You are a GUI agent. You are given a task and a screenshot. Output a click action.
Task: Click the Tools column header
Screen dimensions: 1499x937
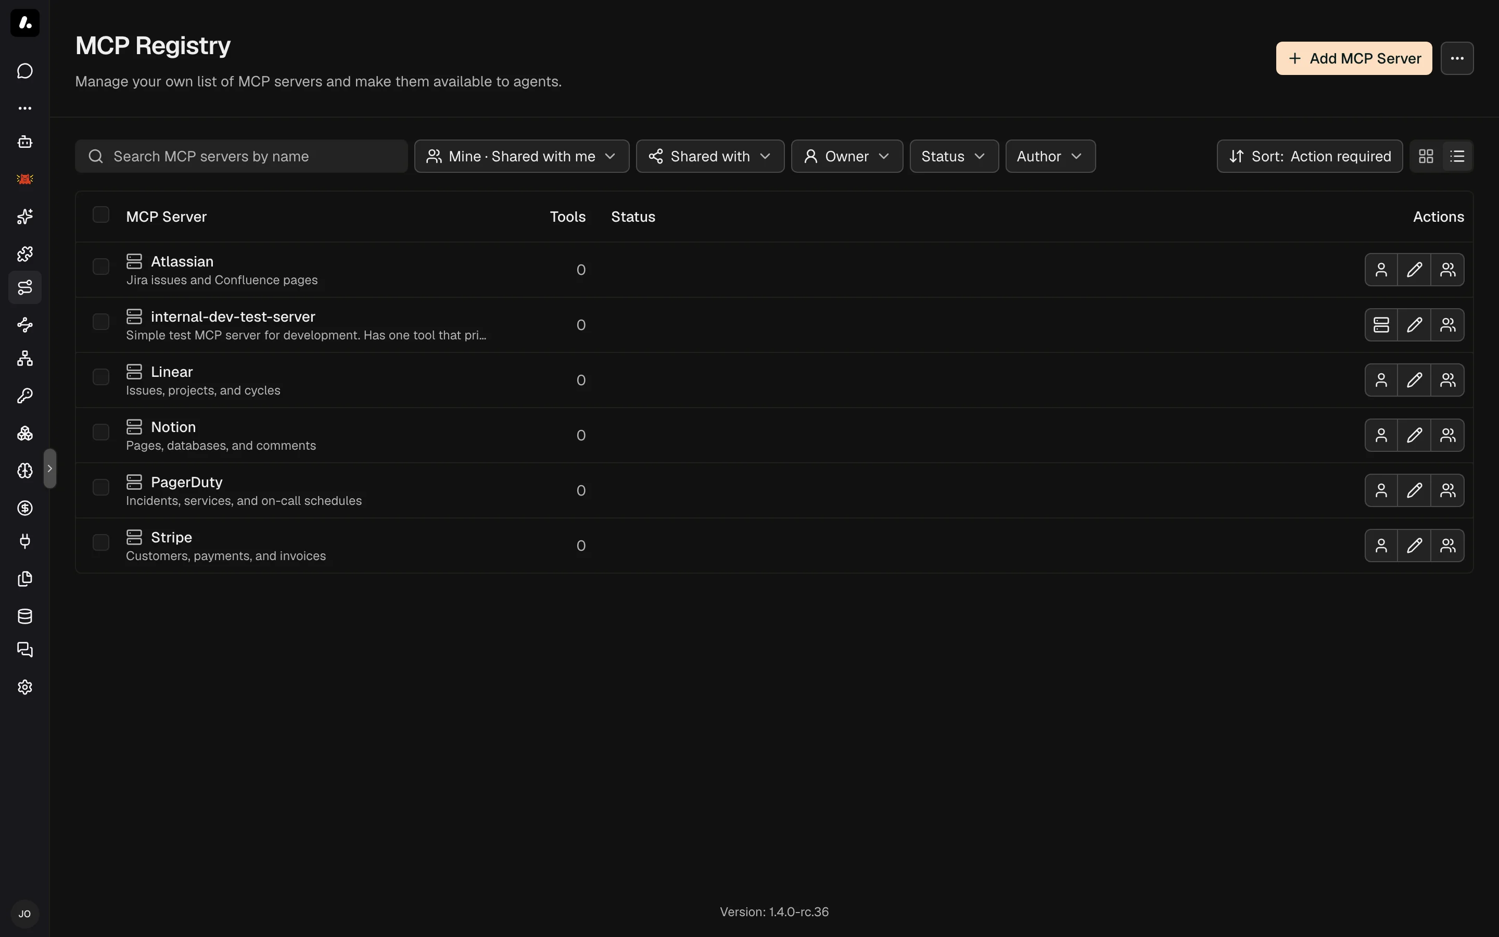pyautogui.click(x=567, y=217)
